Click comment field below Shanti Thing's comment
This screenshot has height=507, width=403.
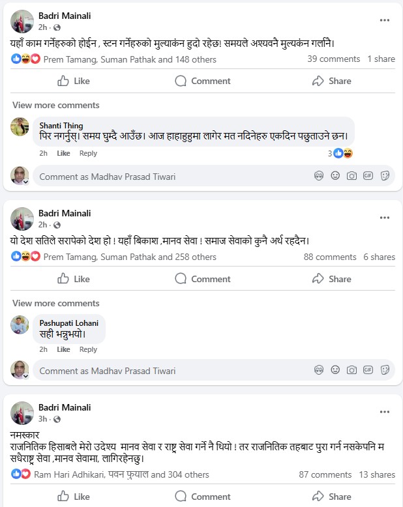pos(170,176)
